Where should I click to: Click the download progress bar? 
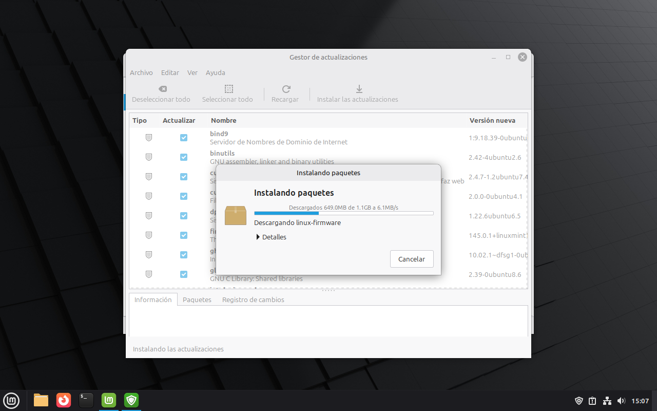pos(343,213)
